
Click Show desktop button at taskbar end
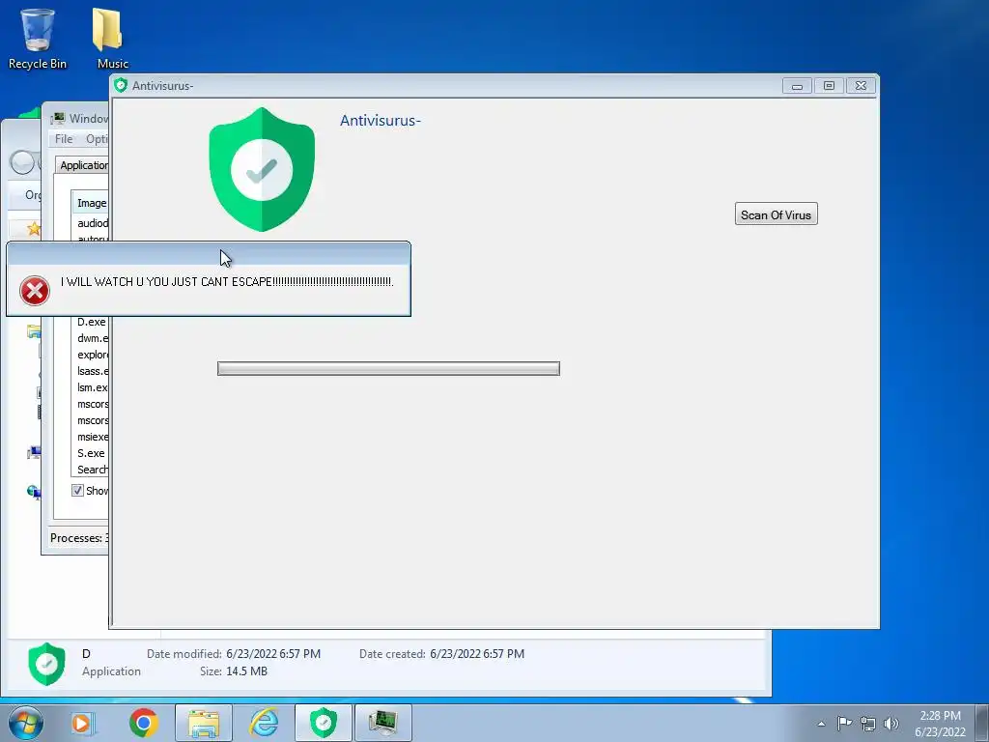(x=982, y=723)
